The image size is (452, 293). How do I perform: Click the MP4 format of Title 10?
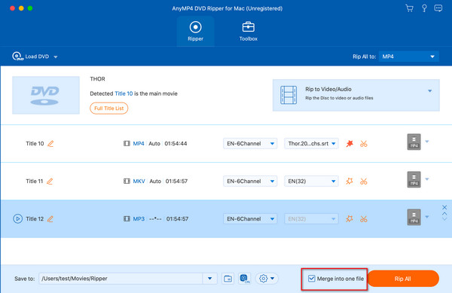(139, 143)
